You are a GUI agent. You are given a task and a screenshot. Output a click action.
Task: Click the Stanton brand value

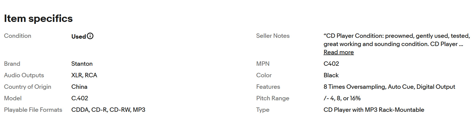pos(82,64)
